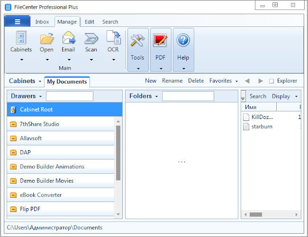Image resolution: width=308 pixels, height=237 pixels.
Task: Select the starburn file name
Action: (x=262, y=127)
